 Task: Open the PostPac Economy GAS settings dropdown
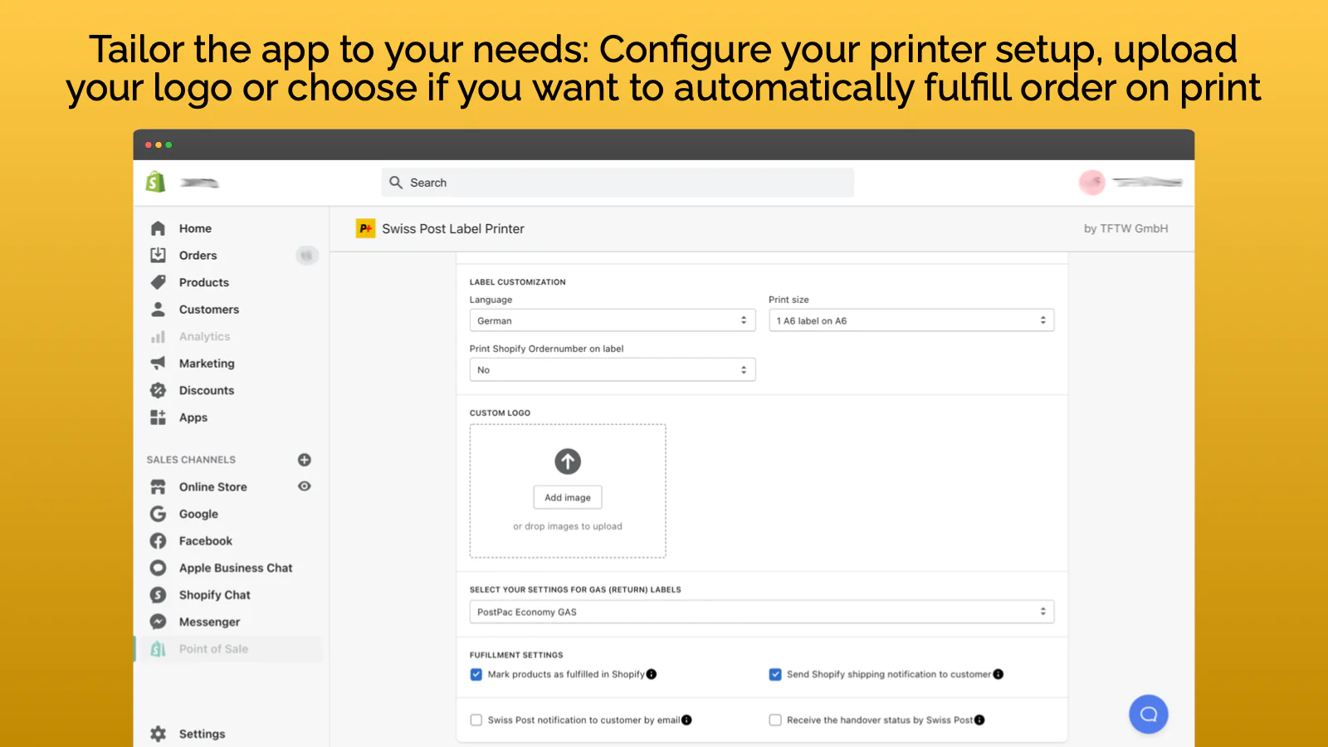(x=760, y=611)
